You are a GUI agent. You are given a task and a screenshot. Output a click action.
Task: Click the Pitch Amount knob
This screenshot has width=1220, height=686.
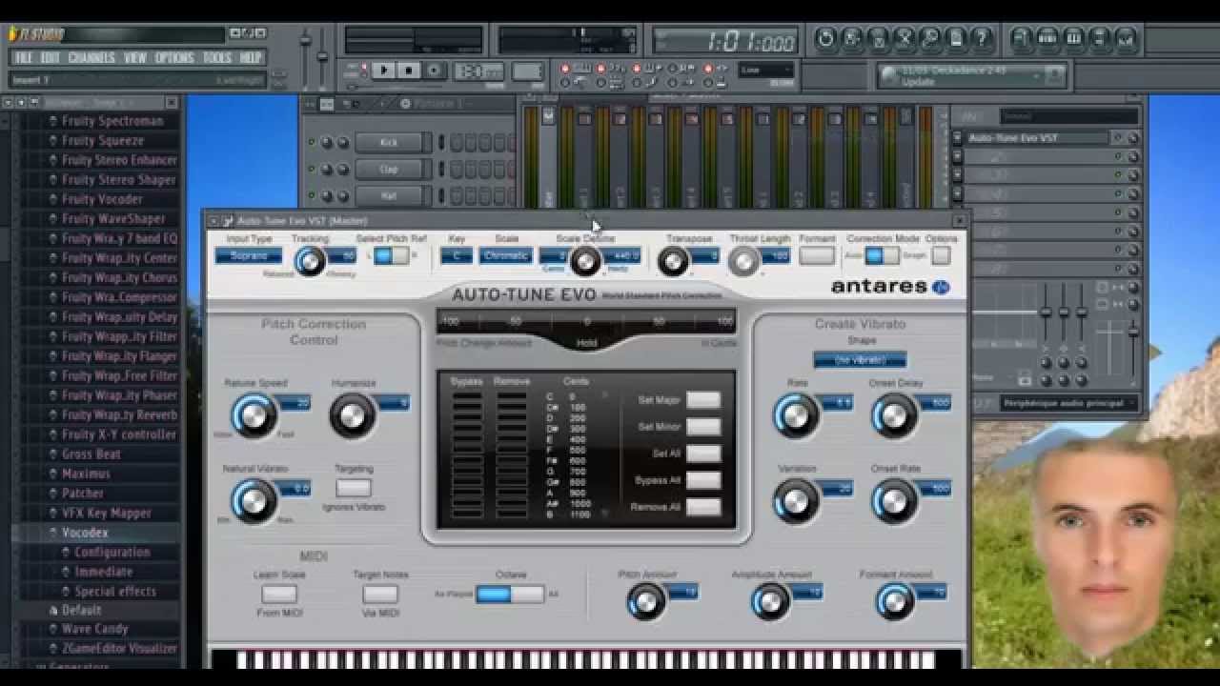click(646, 601)
